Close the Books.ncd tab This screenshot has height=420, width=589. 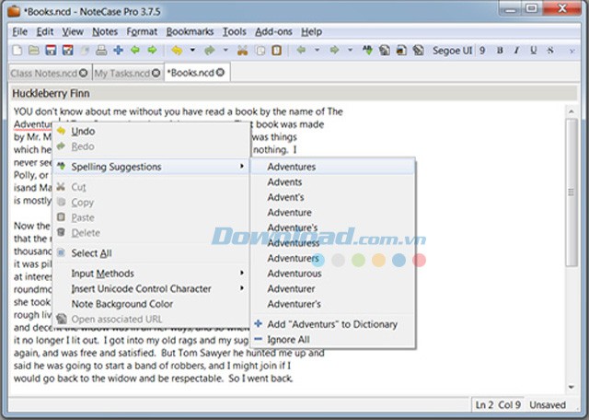coord(221,72)
